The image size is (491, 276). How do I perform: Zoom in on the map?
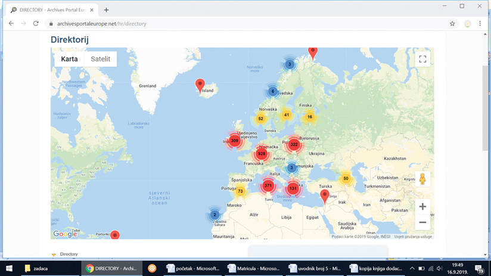[422, 206]
